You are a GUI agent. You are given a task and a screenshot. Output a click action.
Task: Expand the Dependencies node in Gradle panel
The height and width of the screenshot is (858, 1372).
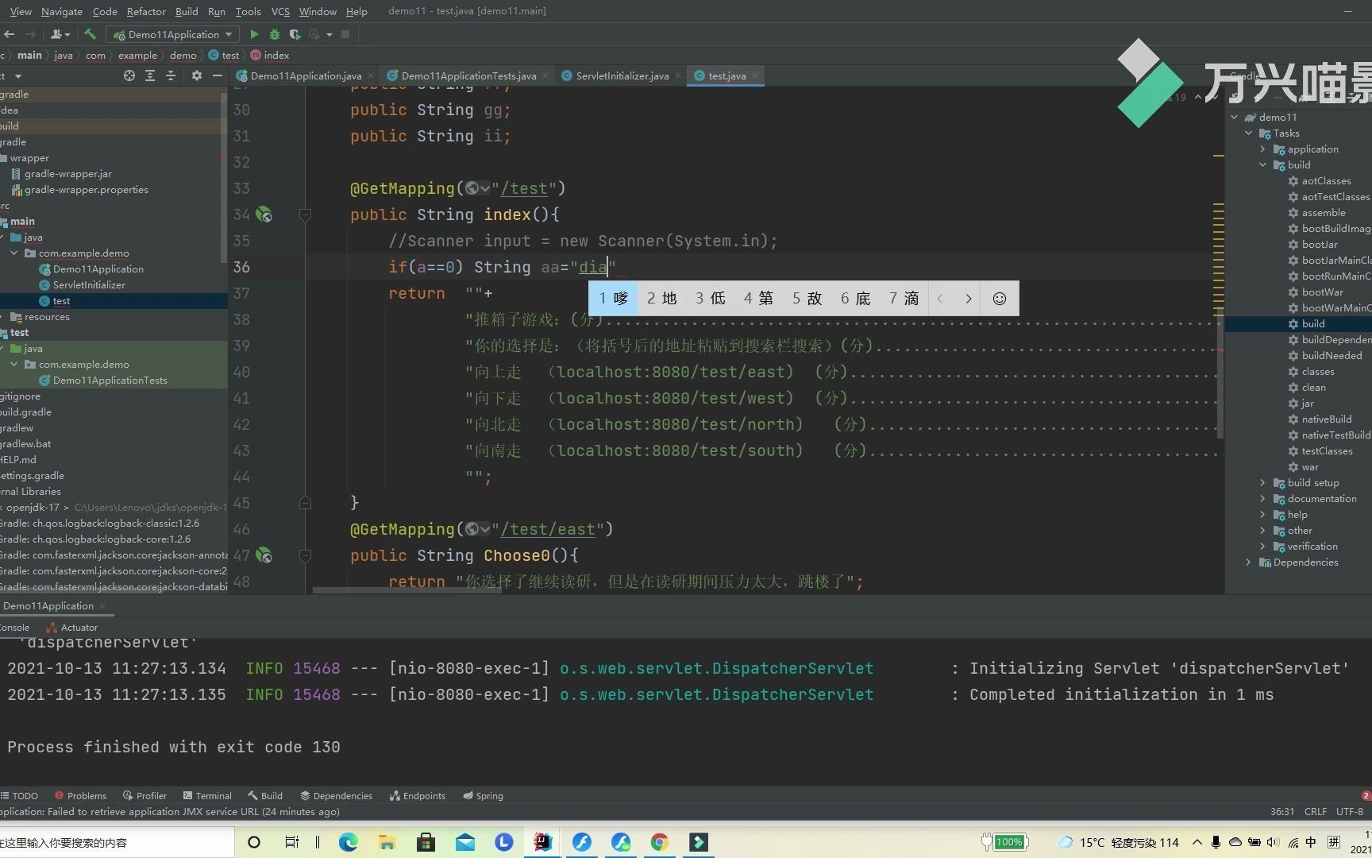point(1249,562)
